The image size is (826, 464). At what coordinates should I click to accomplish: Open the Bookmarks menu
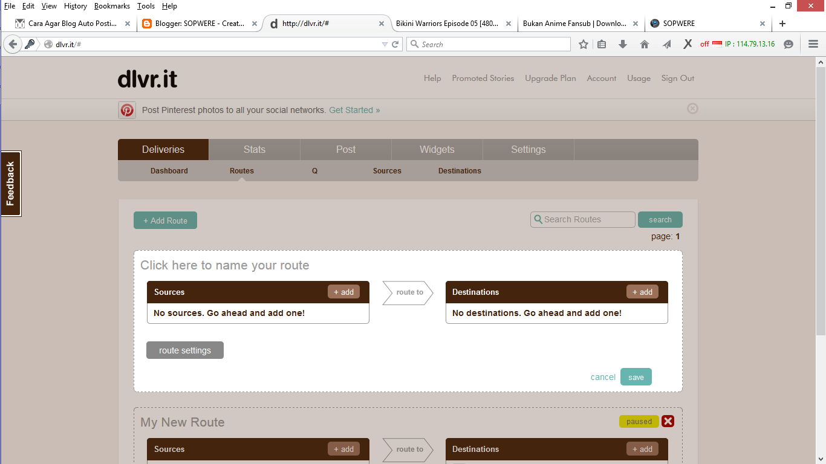(x=112, y=5)
